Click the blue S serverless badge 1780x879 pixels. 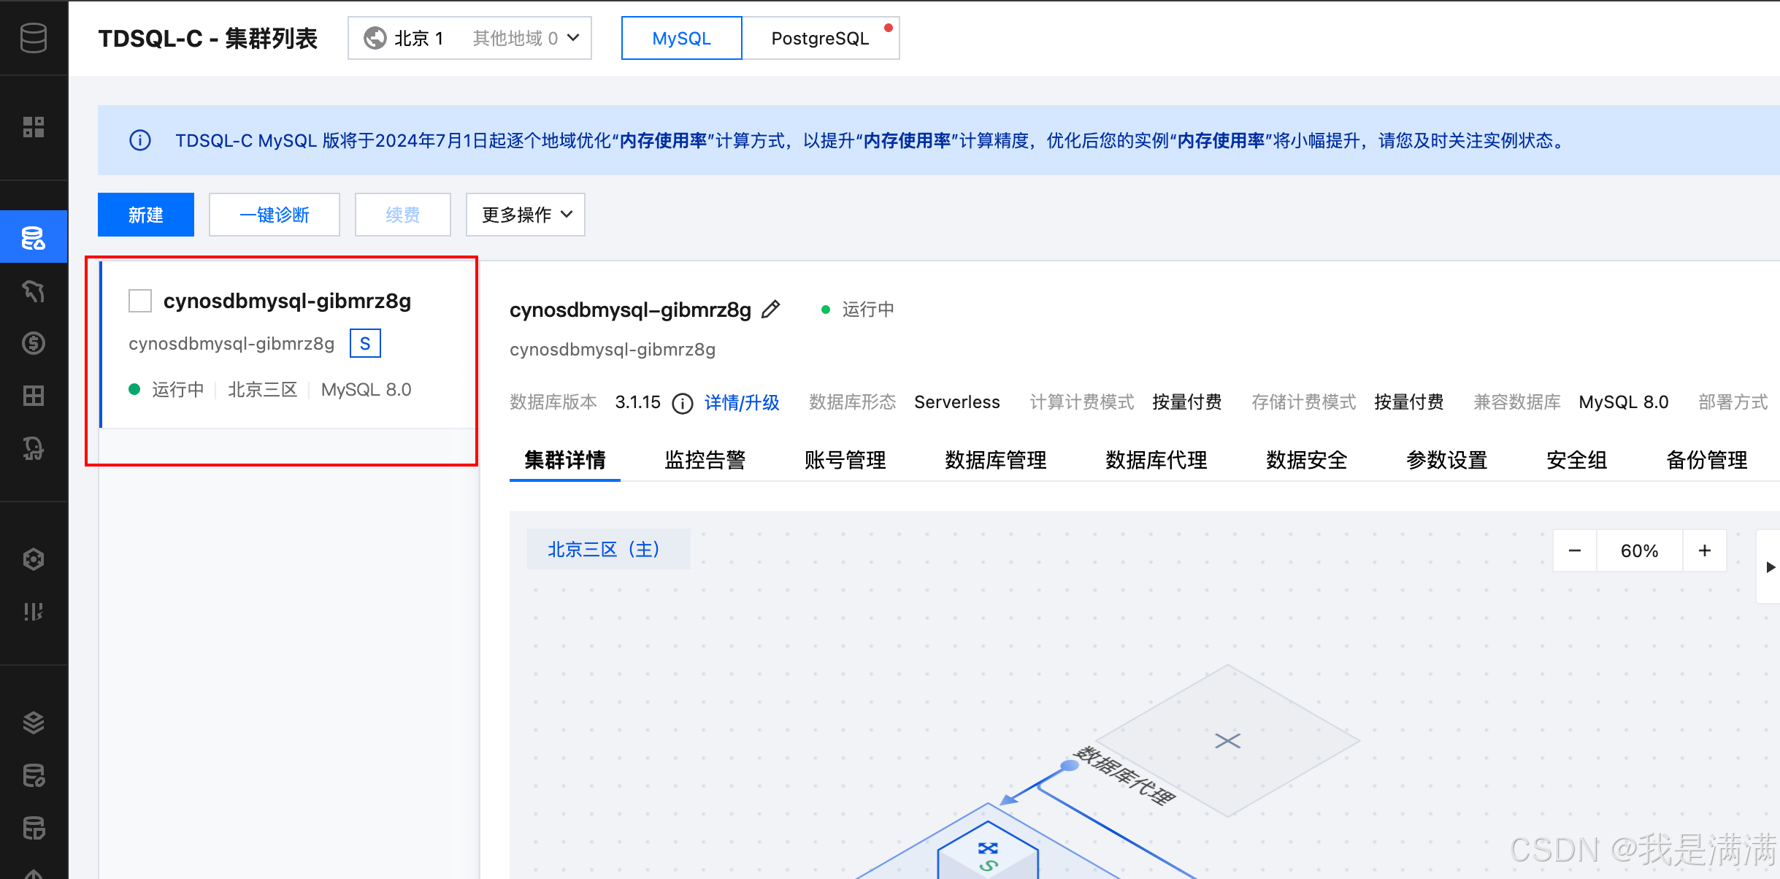click(x=365, y=343)
